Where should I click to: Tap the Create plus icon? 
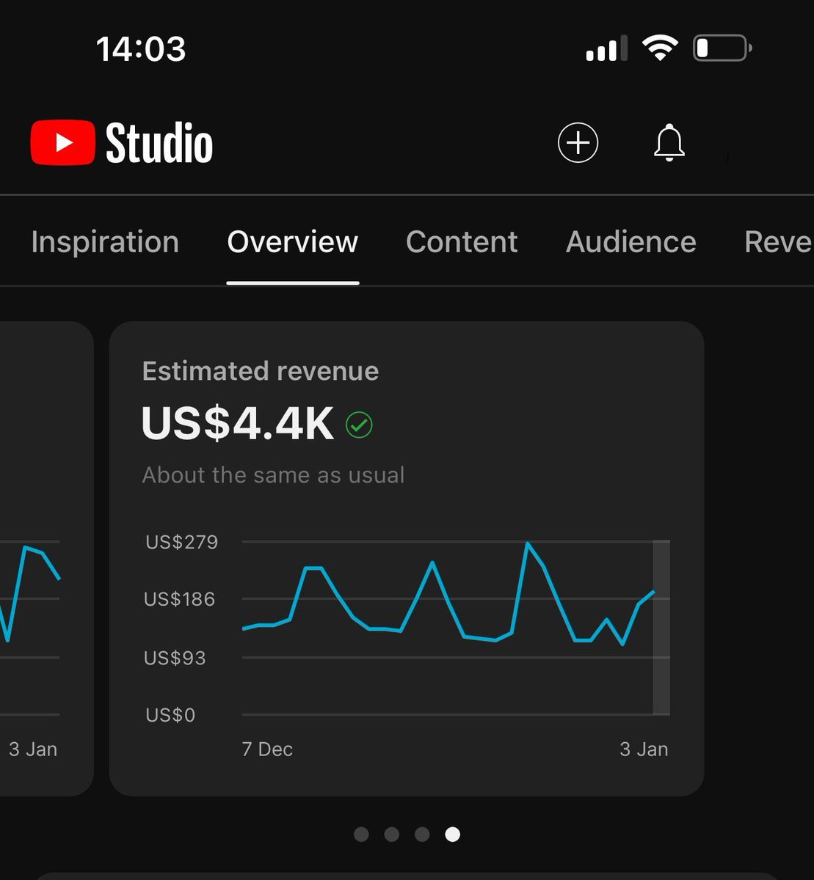pyautogui.click(x=578, y=142)
